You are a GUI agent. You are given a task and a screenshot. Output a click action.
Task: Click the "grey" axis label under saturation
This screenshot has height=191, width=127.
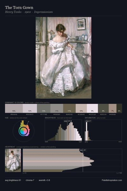(x=86, y=142)
